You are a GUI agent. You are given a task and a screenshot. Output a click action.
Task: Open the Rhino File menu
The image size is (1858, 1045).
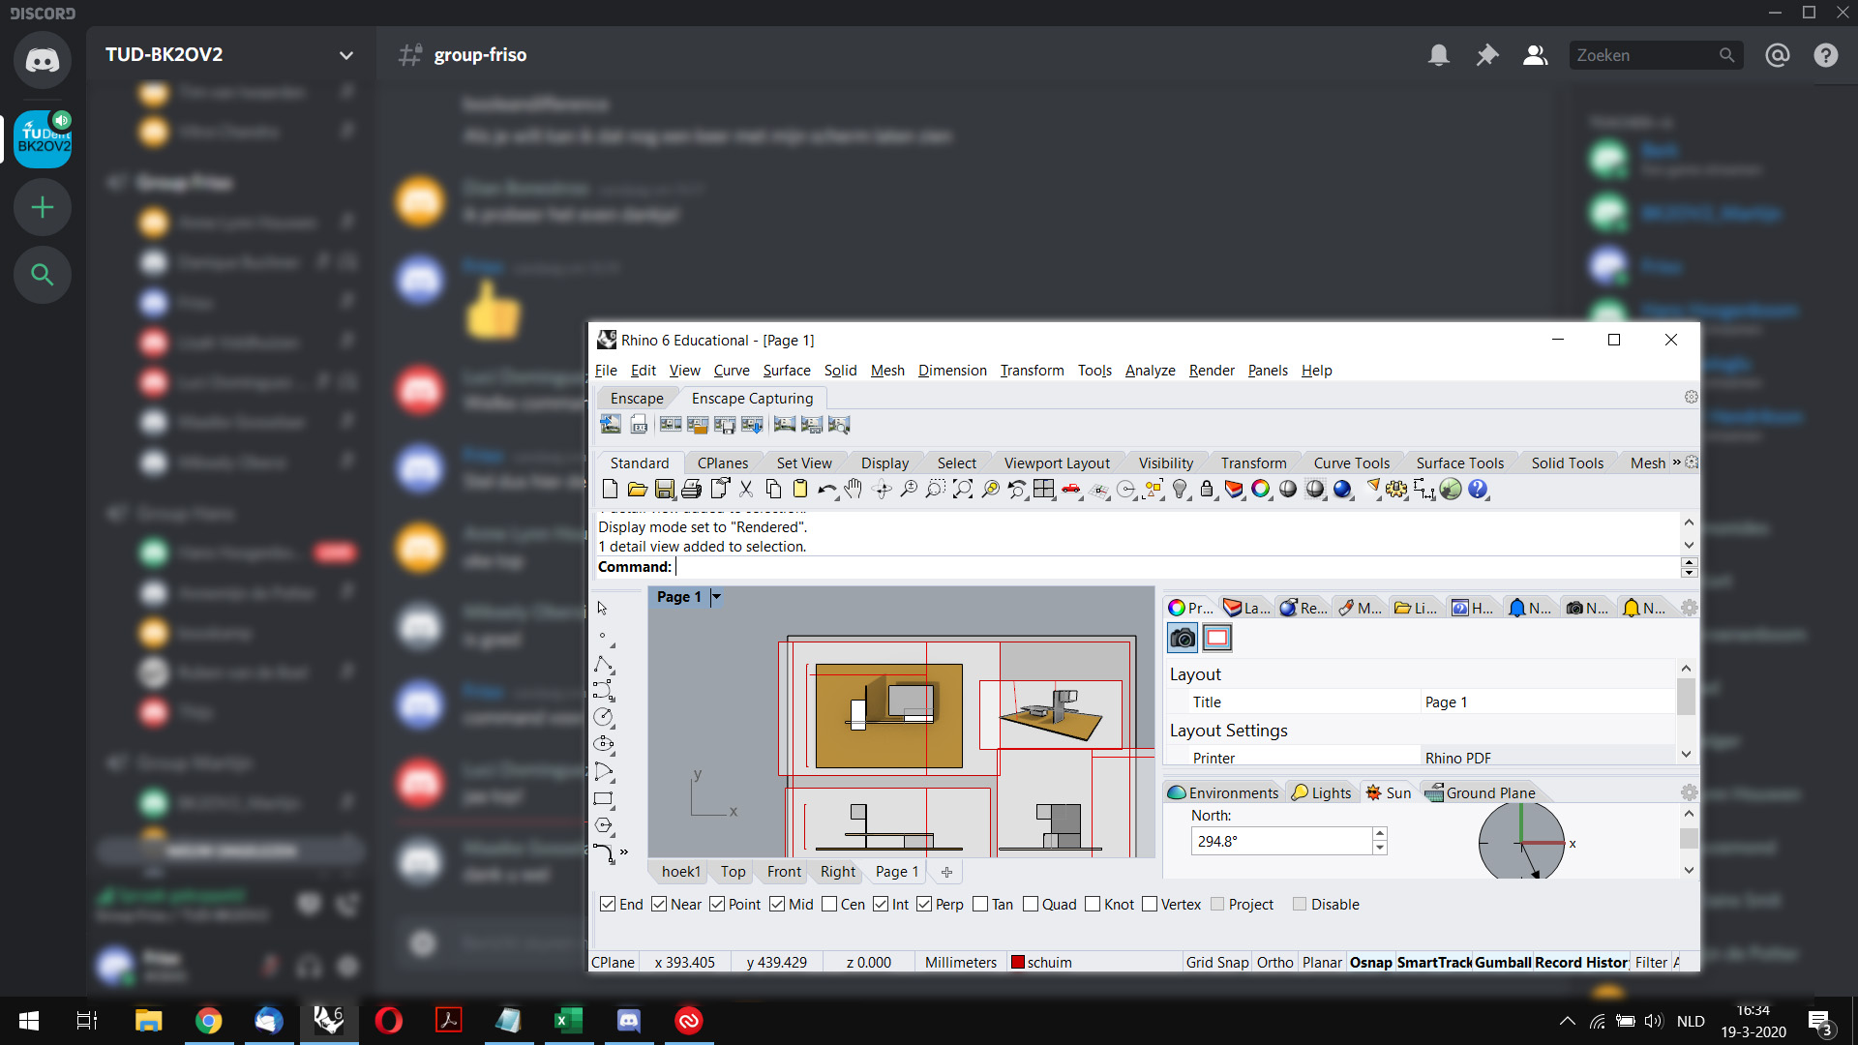point(606,371)
